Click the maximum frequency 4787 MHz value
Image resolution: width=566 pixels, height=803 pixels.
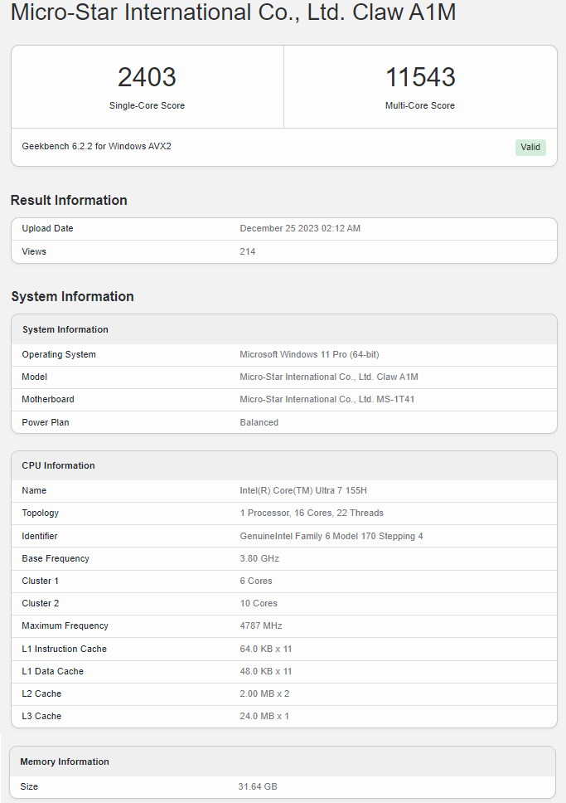(x=262, y=626)
